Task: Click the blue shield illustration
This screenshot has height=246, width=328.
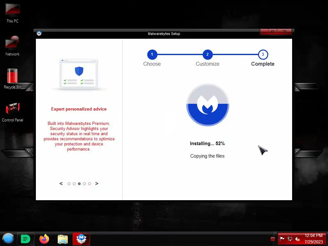Action: pyautogui.click(x=79, y=71)
